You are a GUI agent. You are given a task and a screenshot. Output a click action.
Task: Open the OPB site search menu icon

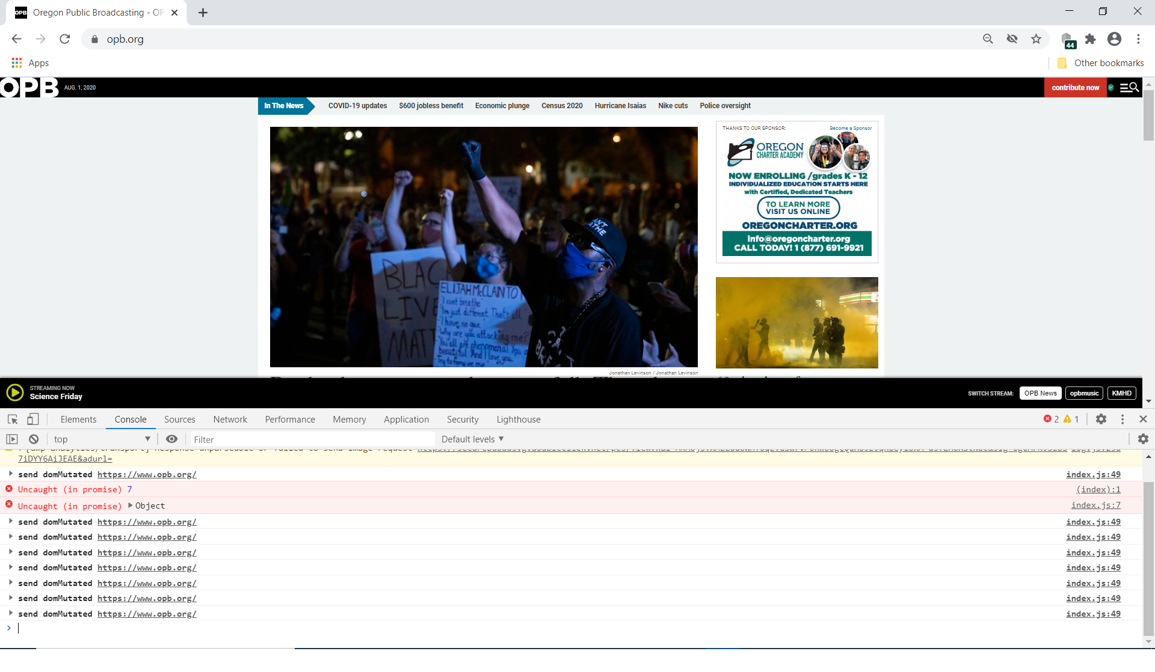pos(1129,88)
